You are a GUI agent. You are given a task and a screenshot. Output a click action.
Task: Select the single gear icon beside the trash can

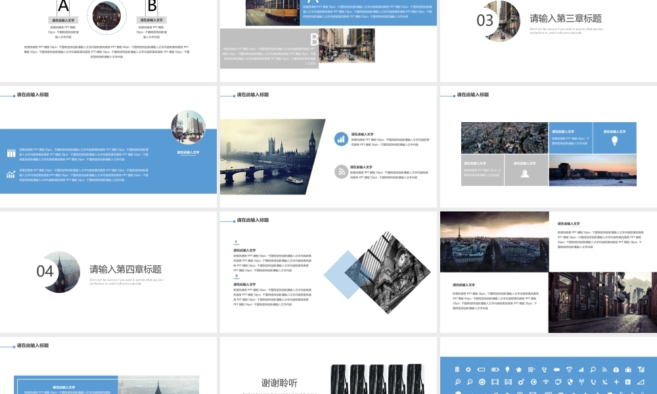(x=468, y=369)
